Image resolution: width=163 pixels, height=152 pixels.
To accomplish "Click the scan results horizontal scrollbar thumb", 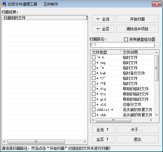I will (x=36, y=142).
